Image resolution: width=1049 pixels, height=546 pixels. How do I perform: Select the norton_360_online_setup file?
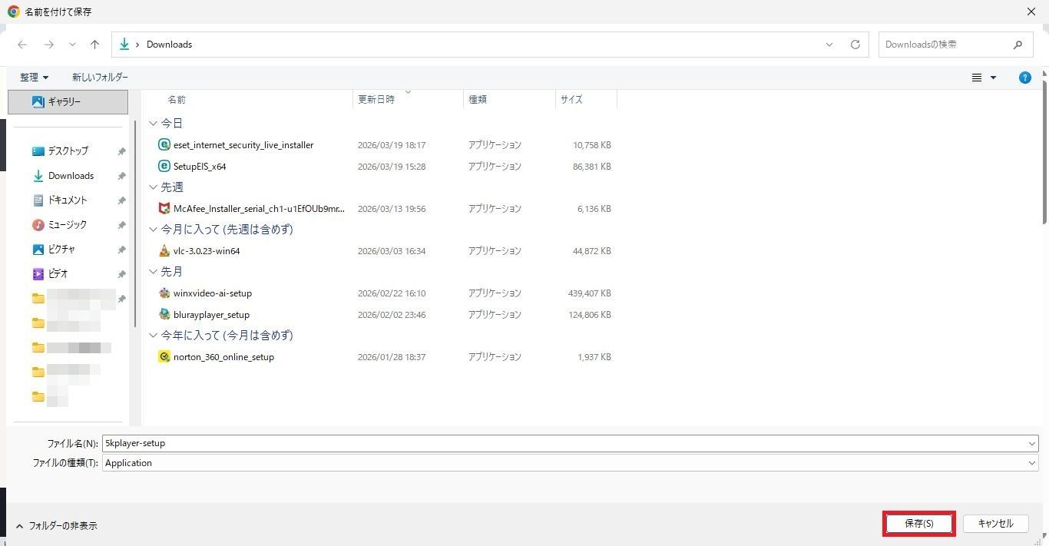tap(223, 357)
